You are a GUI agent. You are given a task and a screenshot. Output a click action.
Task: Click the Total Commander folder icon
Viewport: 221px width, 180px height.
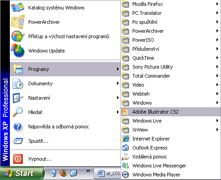pyautogui.click(x=126, y=76)
